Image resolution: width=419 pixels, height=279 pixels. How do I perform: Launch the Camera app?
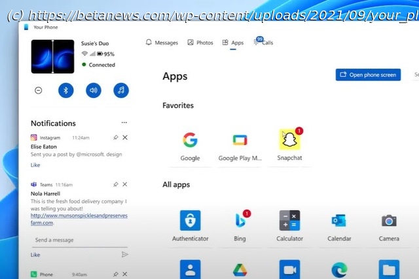pos(389,221)
